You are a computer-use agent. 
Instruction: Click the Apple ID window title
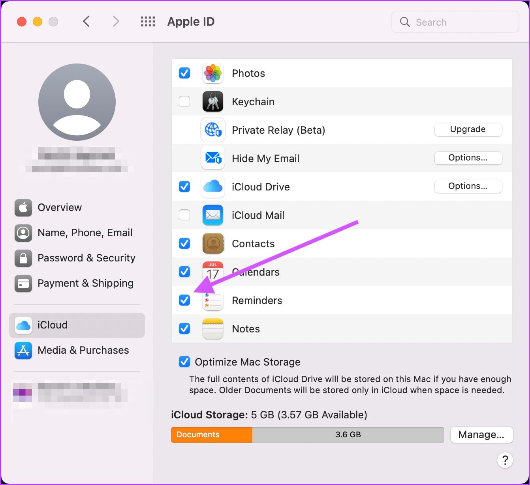[x=191, y=21]
